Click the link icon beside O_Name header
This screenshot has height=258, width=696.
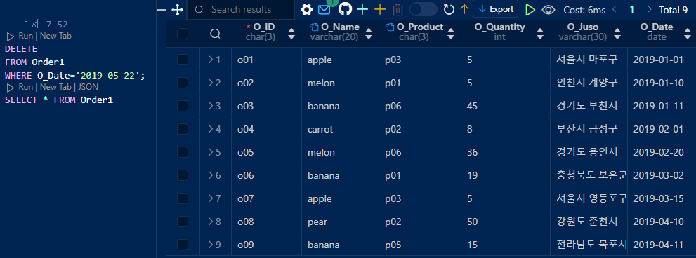click(314, 27)
